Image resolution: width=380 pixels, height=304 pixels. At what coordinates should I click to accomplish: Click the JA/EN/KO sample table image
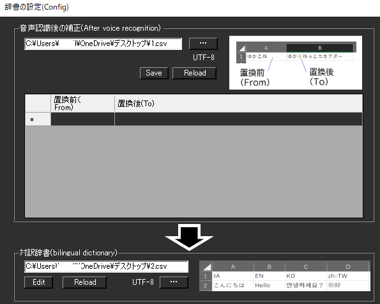pos(285,276)
